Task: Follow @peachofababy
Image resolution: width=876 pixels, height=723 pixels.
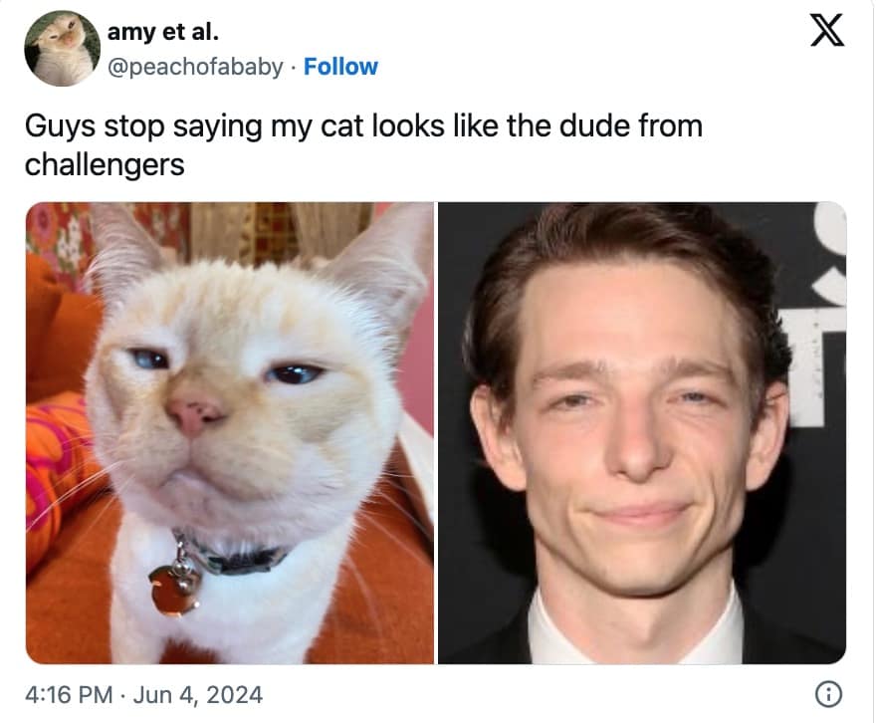Action: 340,67
